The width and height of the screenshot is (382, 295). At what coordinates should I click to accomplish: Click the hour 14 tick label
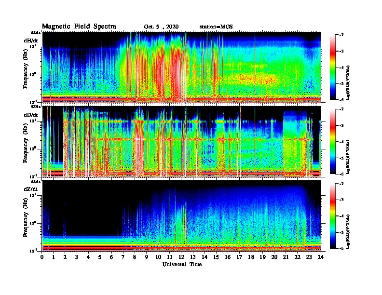click(x=205, y=257)
